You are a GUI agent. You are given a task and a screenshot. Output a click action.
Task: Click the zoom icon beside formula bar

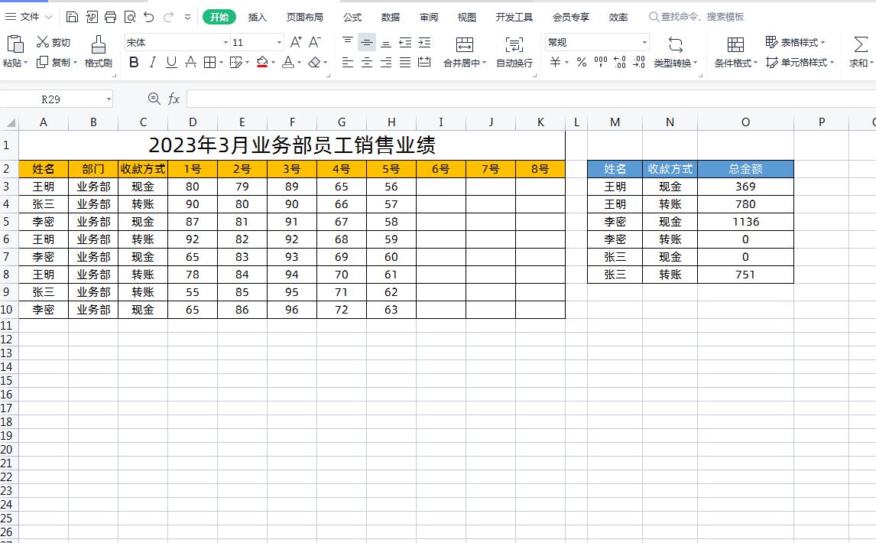click(x=154, y=99)
